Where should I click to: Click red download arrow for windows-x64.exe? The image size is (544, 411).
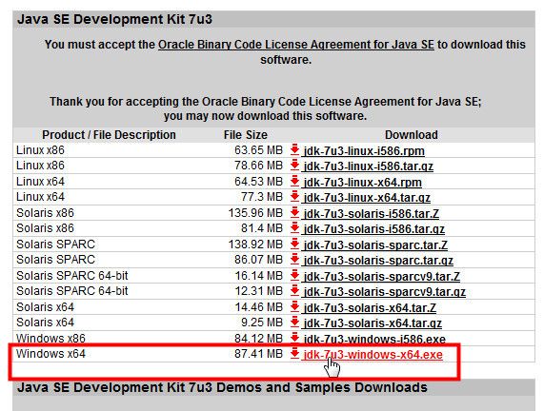click(x=294, y=354)
